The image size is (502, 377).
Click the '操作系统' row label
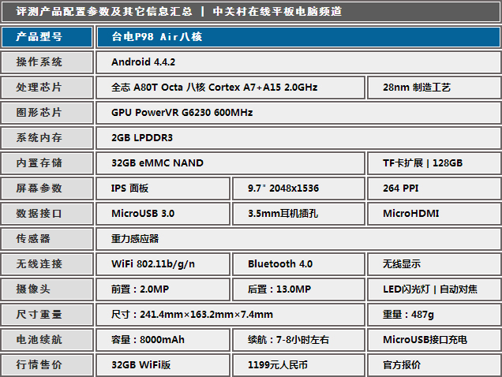pos(47,62)
